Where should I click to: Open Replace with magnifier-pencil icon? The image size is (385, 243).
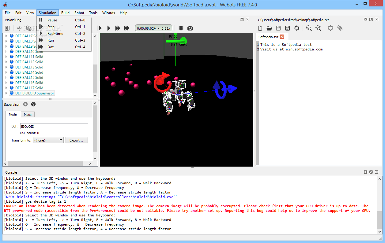[318, 28]
